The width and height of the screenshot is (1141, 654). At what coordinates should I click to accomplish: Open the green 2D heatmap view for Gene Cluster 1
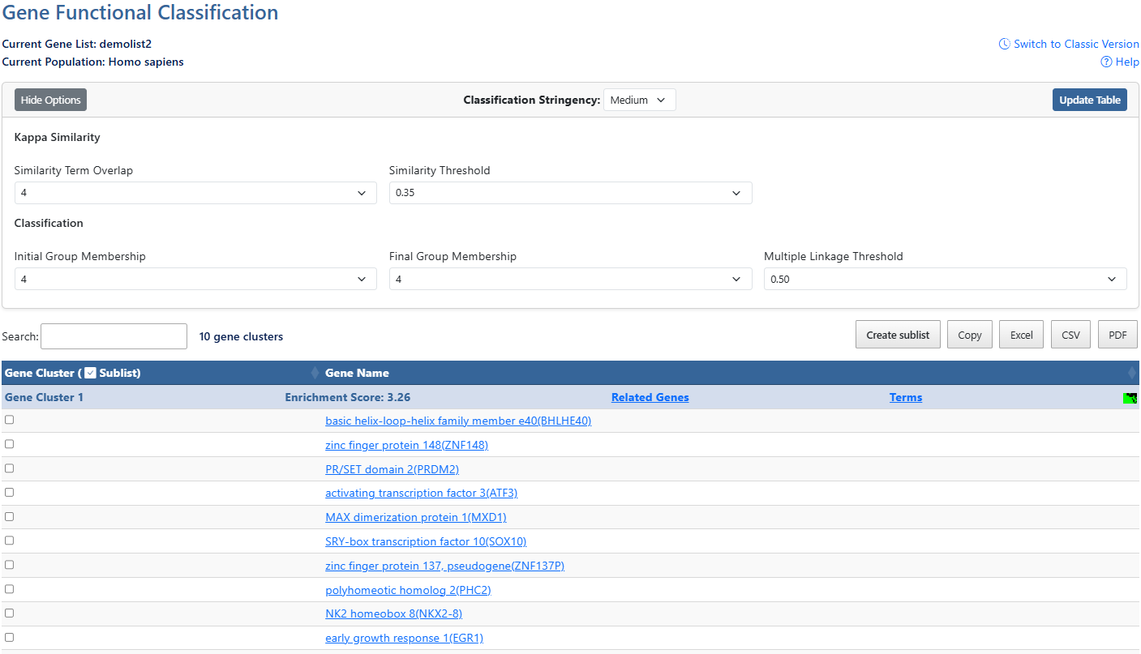click(1130, 398)
